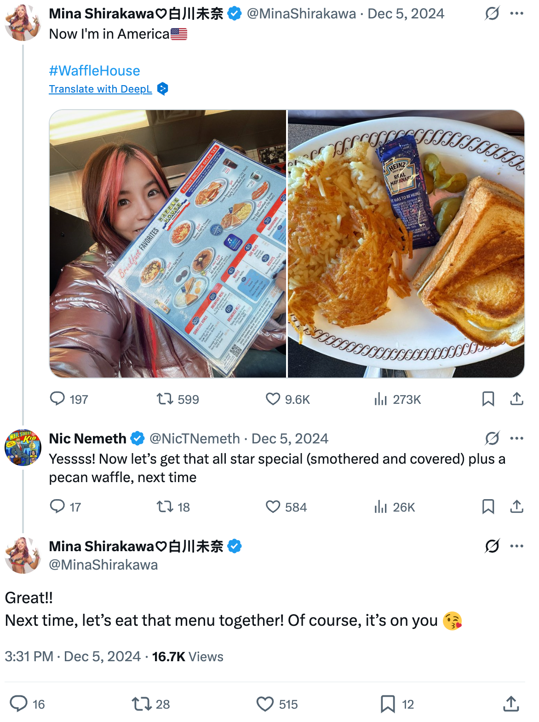Open Nic Nemeth's profile avatar
The image size is (539, 722).
pos(23,448)
